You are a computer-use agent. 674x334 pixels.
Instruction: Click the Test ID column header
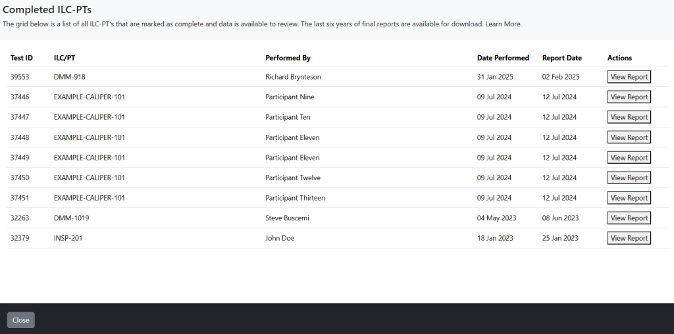coord(22,58)
